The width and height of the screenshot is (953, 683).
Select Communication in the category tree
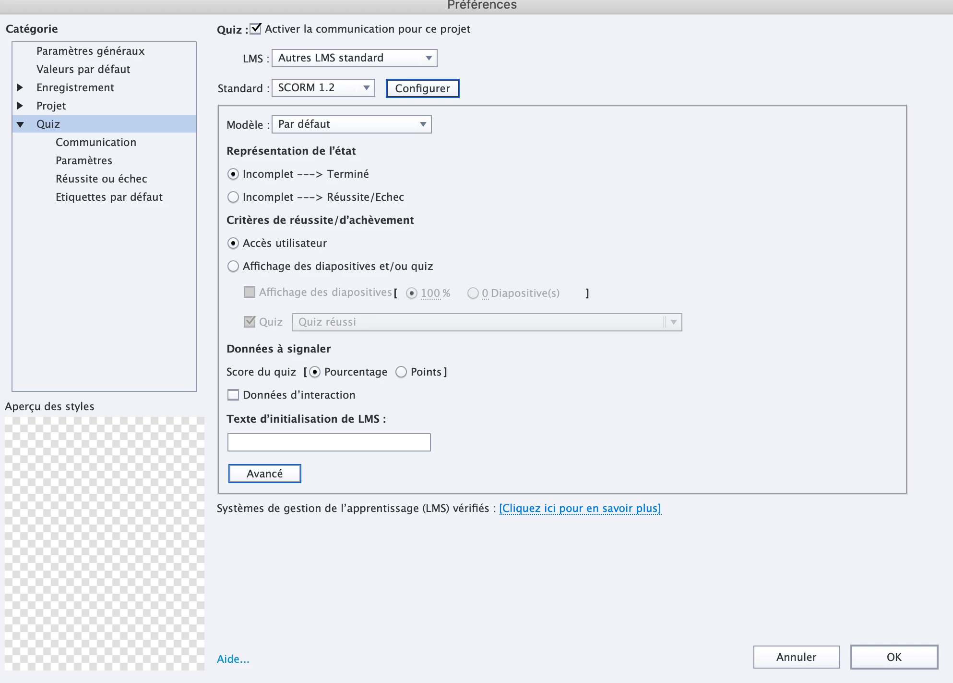(x=95, y=142)
